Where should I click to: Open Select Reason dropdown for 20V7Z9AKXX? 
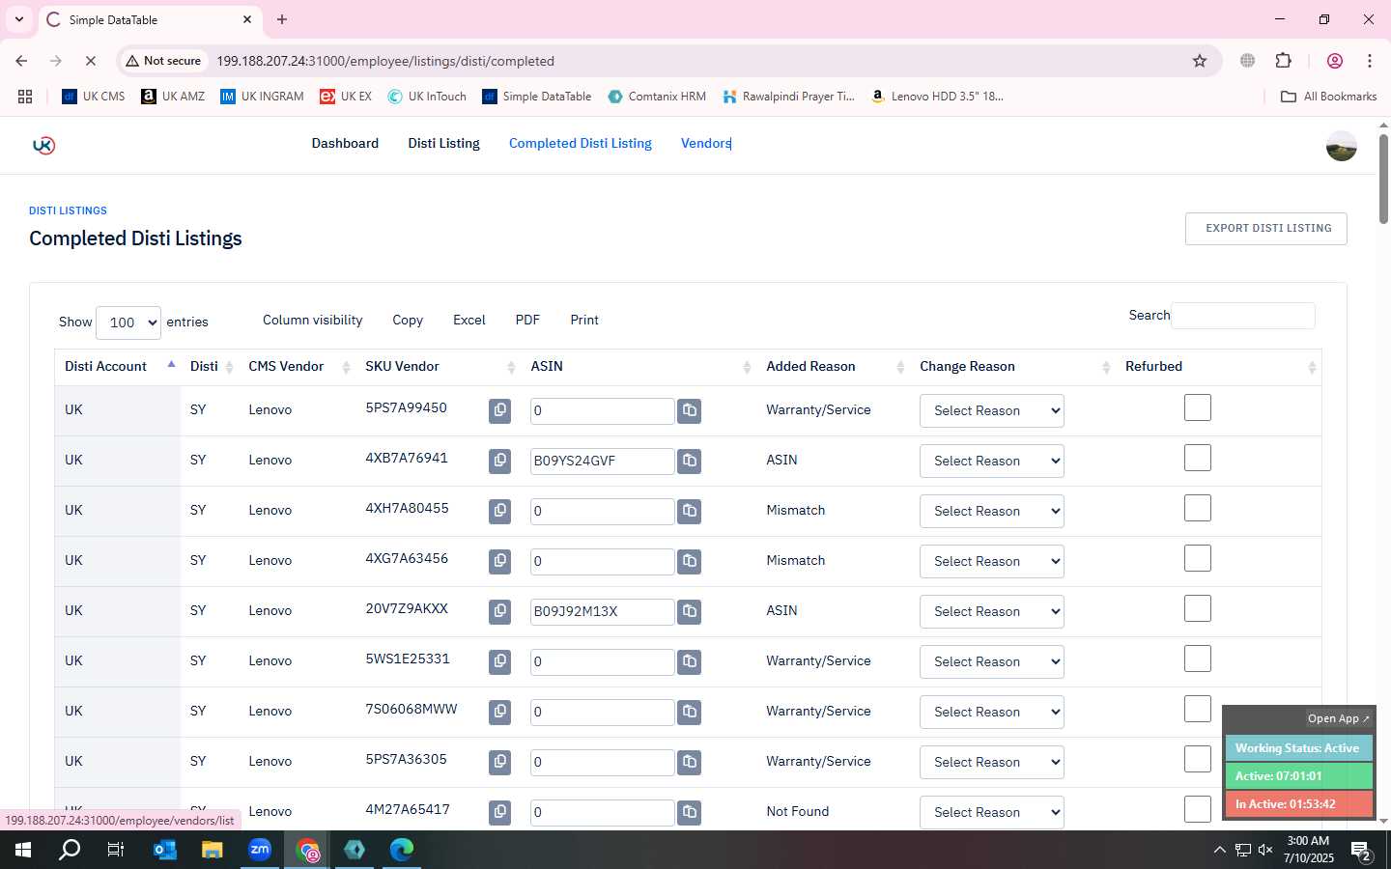pyautogui.click(x=991, y=611)
